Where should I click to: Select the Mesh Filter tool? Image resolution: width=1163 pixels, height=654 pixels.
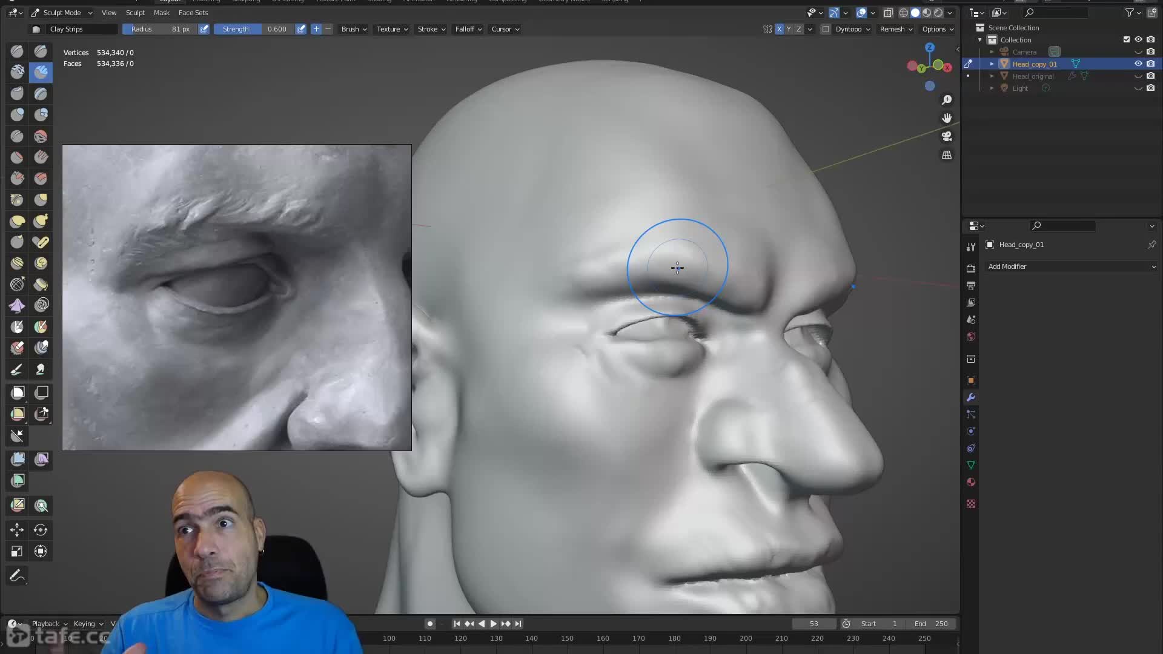(17, 459)
